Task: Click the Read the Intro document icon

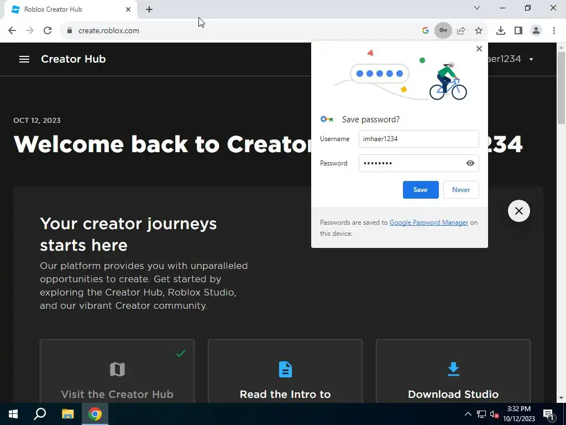Action: pyautogui.click(x=285, y=369)
